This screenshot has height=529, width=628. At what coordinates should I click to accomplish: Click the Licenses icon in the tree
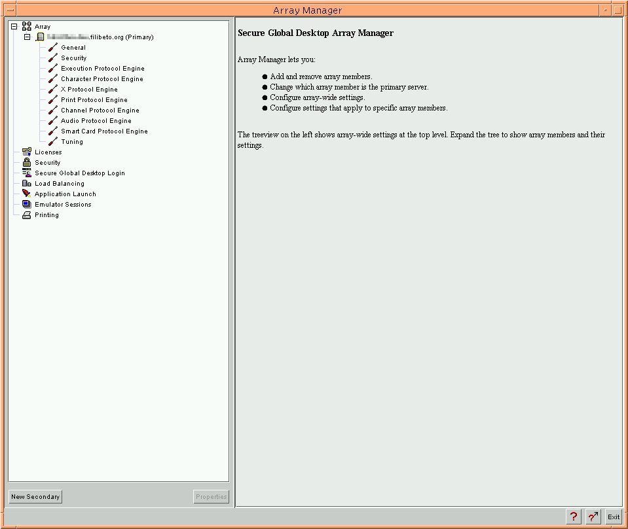26,152
